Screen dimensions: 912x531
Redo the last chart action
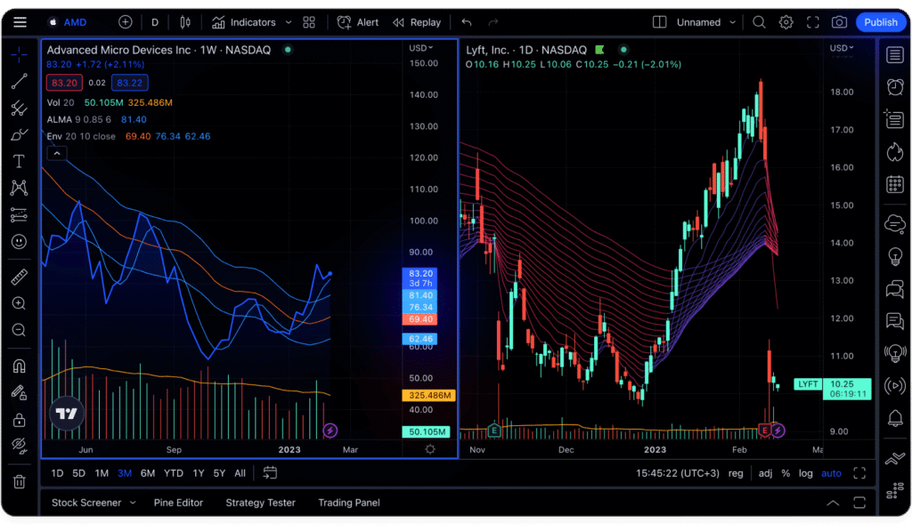[493, 22]
